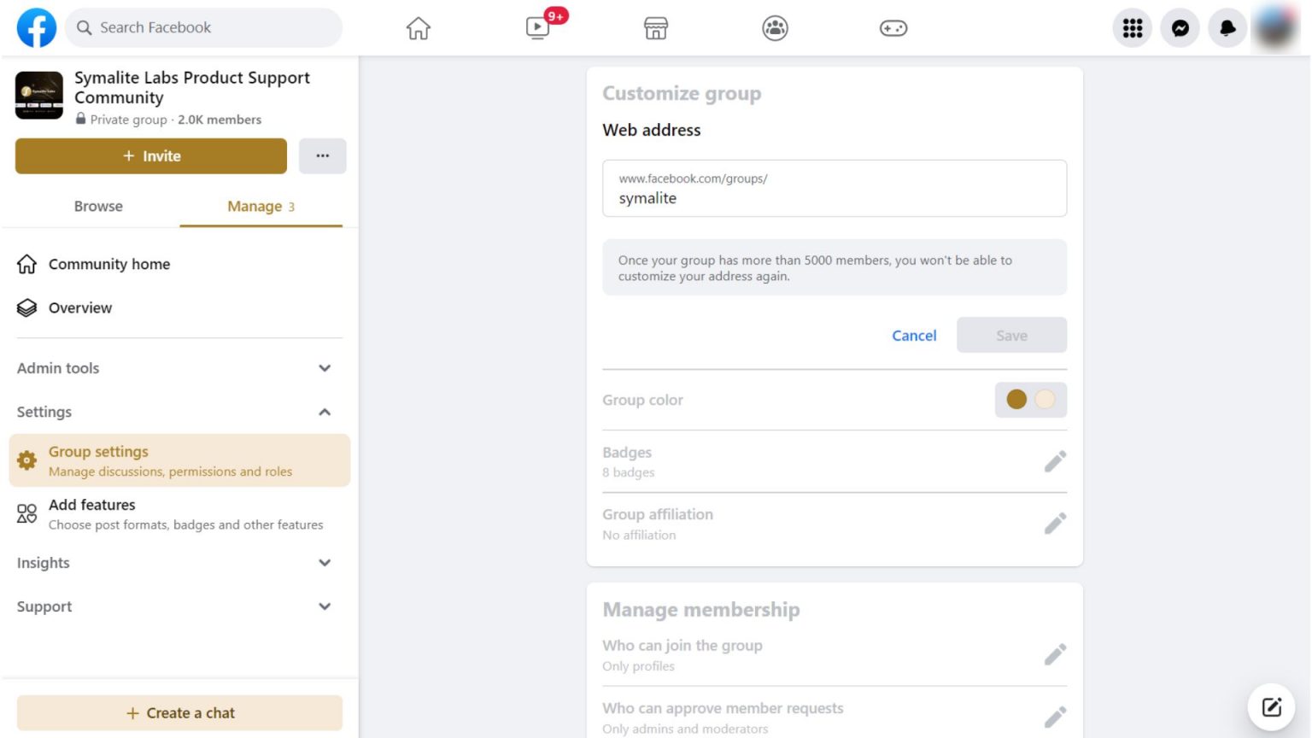Open the Groups icon in top navigation

(774, 28)
